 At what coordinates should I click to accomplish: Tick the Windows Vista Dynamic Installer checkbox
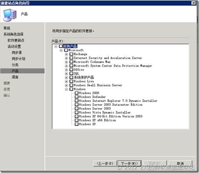point(77,112)
